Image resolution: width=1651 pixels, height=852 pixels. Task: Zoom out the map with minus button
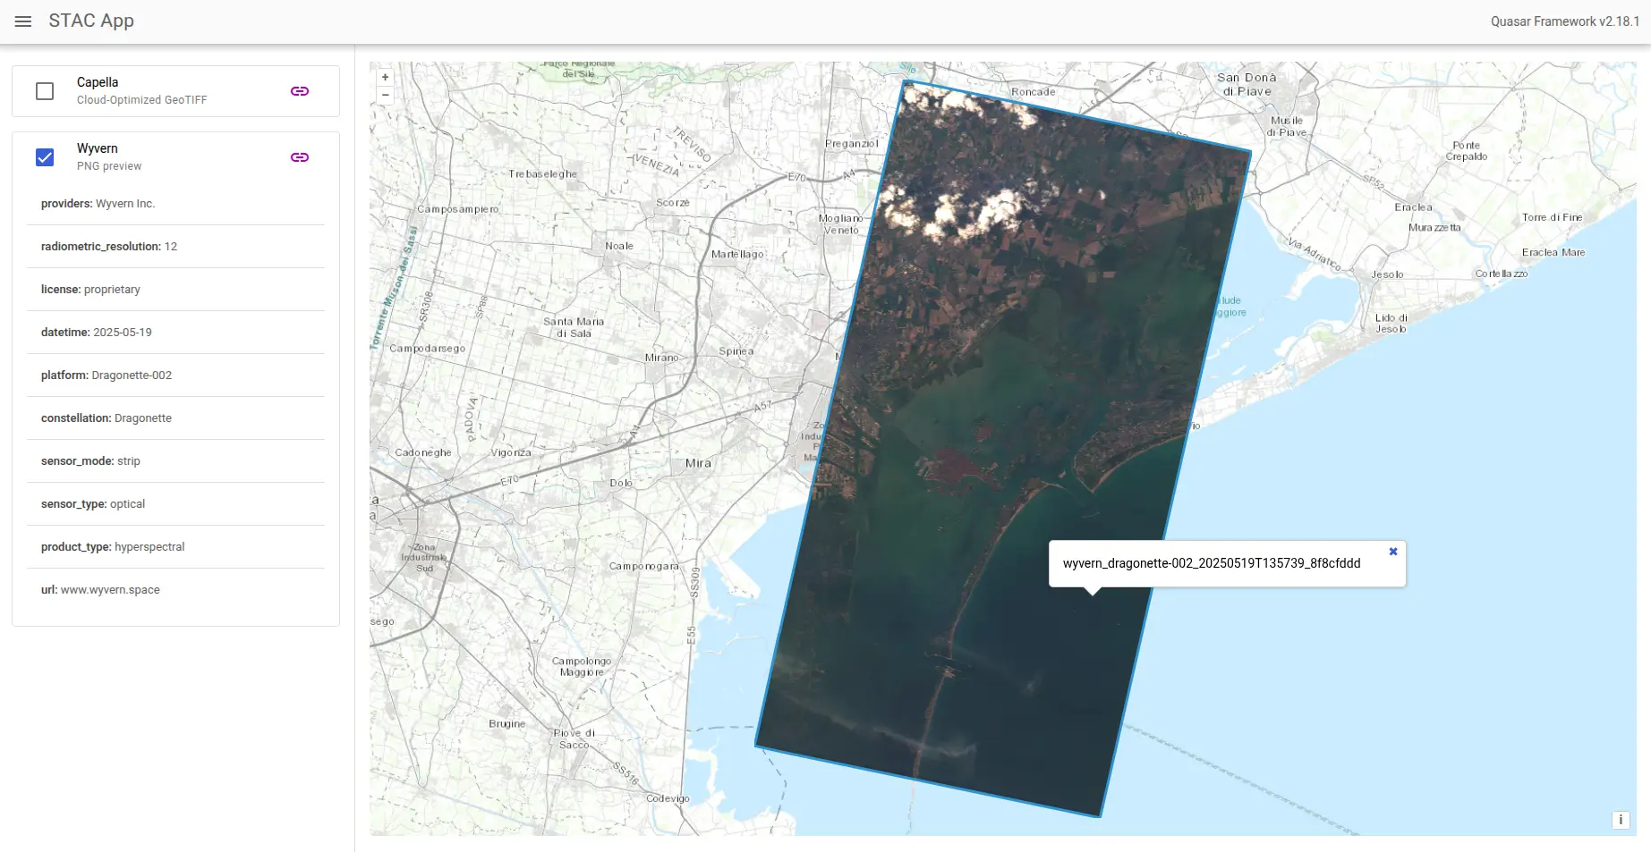(386, 95)
